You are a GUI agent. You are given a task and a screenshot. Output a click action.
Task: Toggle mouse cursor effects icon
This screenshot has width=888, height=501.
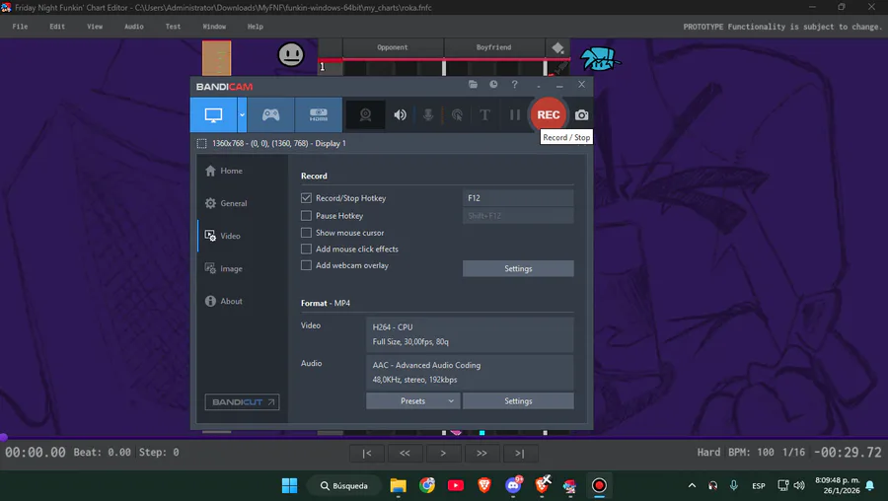pyautogui.click(x=457, y=115)
